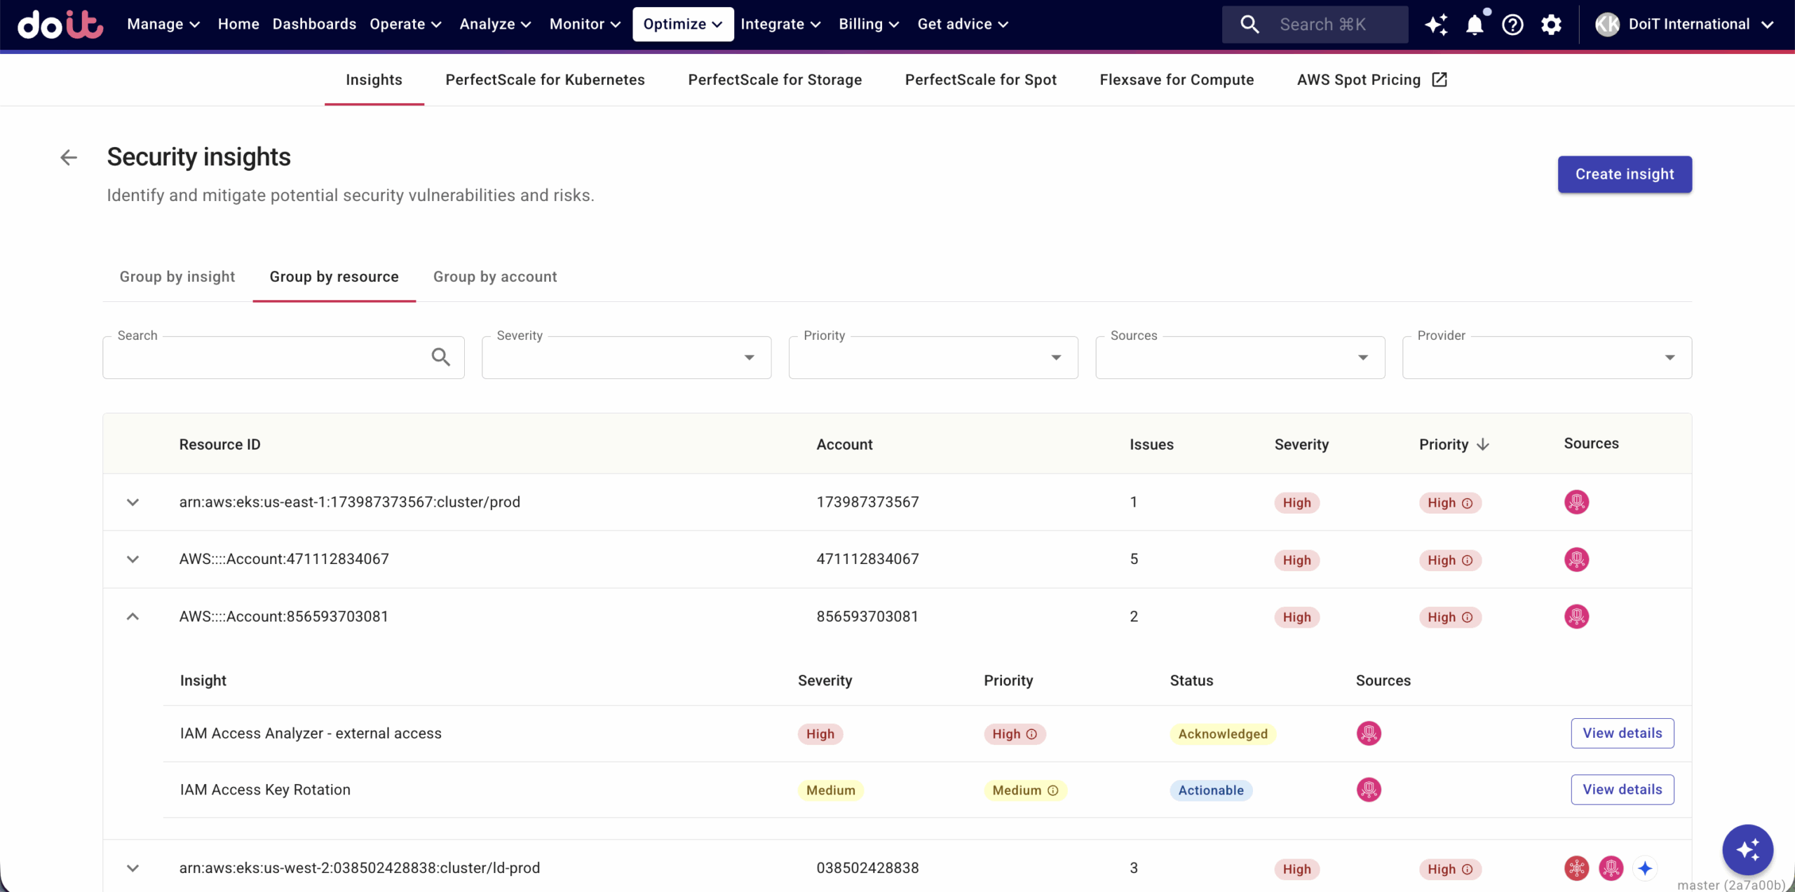
Task: Switch to Group by account tab
Action: [x=495, y=277]
